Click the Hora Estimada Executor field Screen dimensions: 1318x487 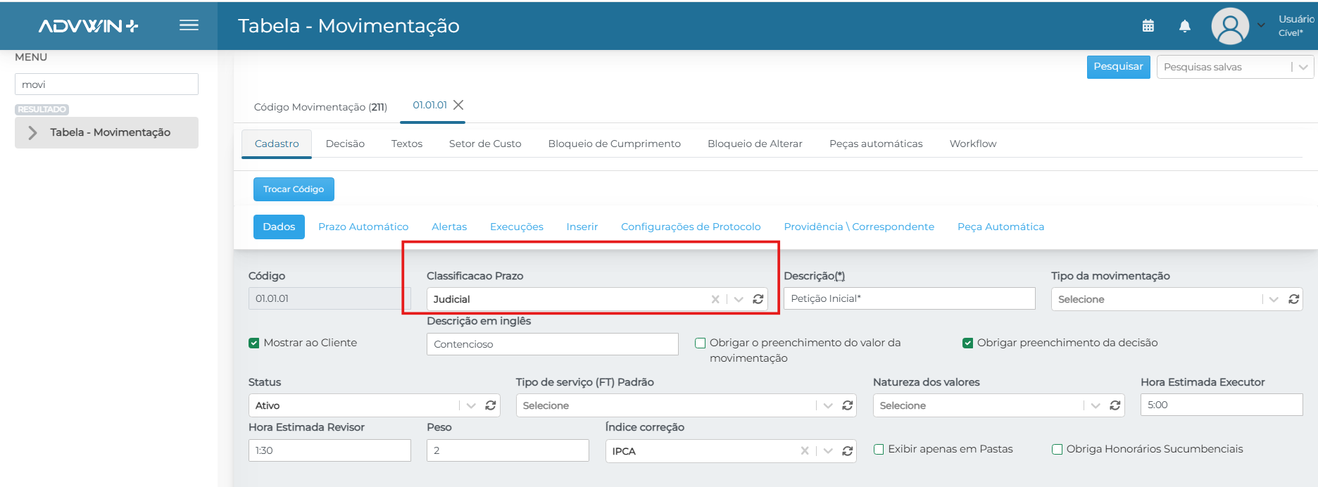pyautogui.click(x=1222, y=405)
